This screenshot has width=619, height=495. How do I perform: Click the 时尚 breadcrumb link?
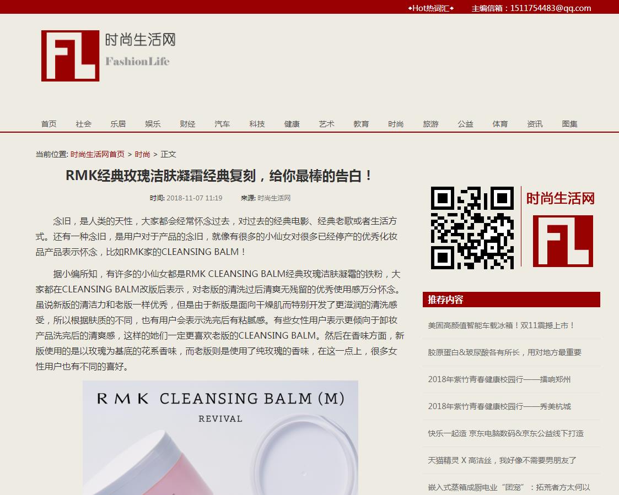[x=143, y=154]
